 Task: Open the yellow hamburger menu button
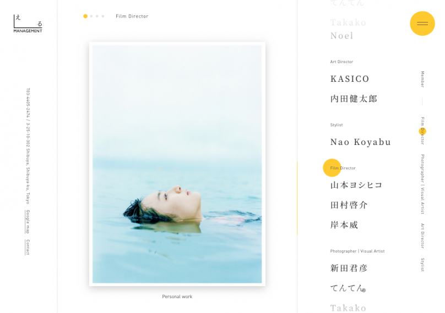pyautogui.click(x=422, y=24)
